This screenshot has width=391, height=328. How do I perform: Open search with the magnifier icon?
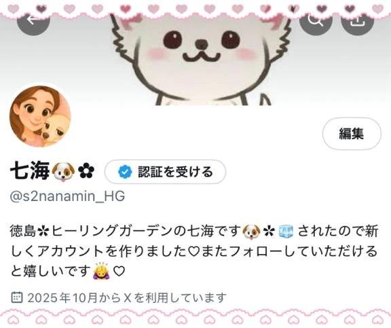pyautogui.click(x=316, y=20)
